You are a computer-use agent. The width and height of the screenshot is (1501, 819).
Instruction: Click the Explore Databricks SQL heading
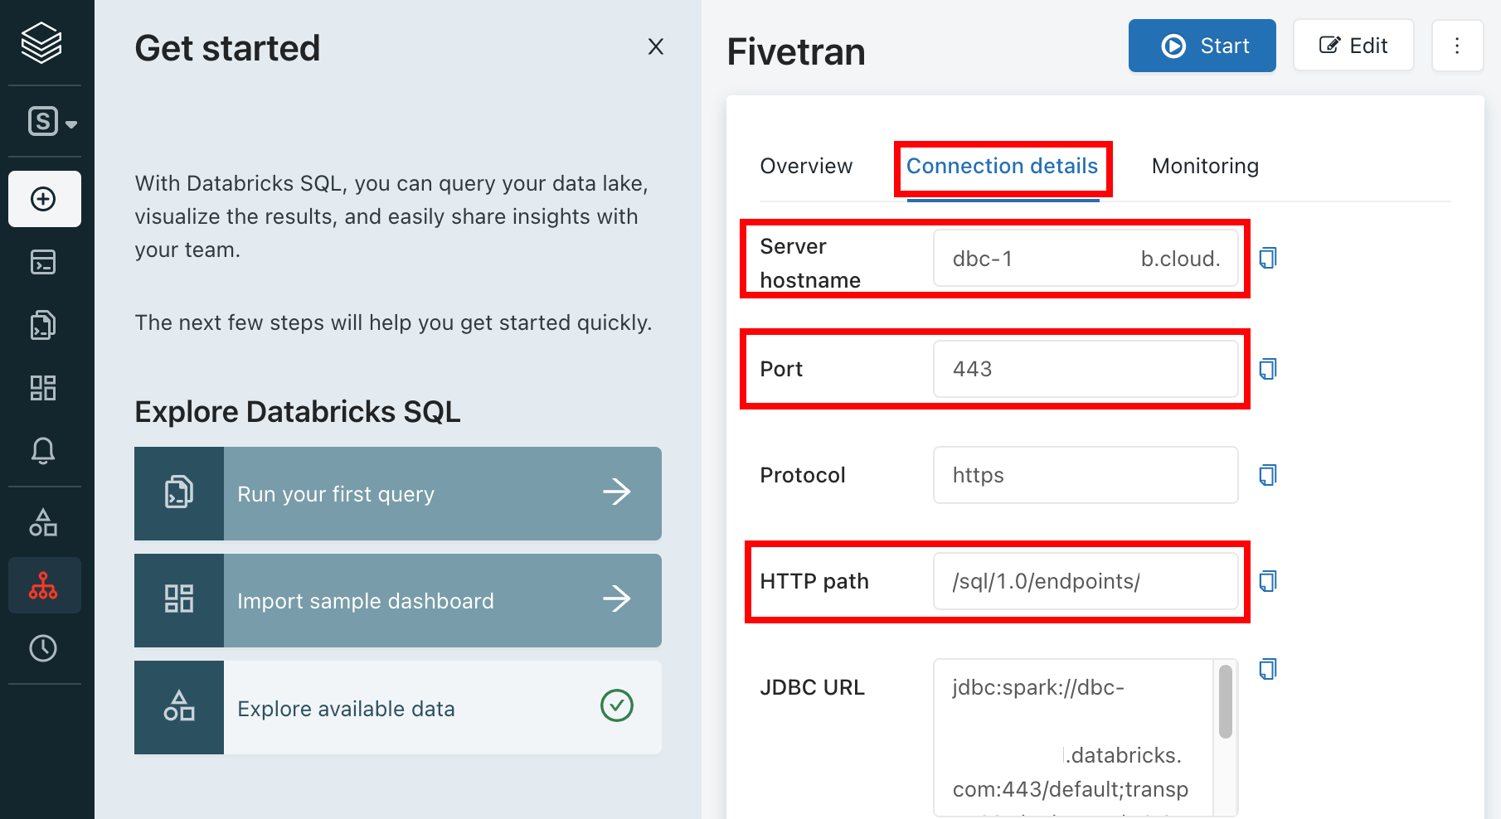pos(298,412)
